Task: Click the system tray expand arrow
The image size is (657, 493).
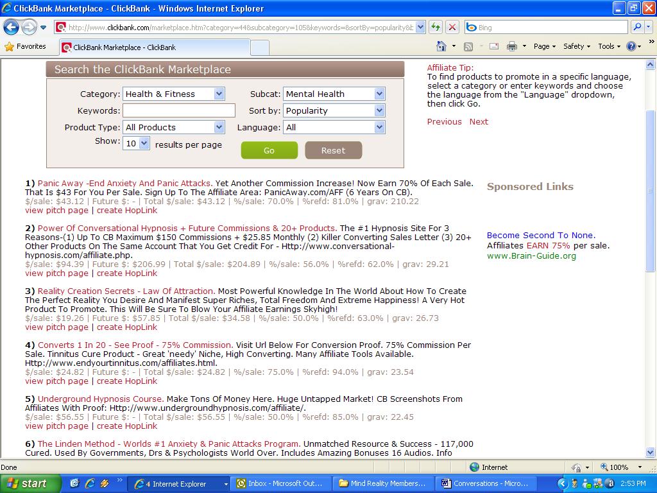Action: tap(562, 484)
